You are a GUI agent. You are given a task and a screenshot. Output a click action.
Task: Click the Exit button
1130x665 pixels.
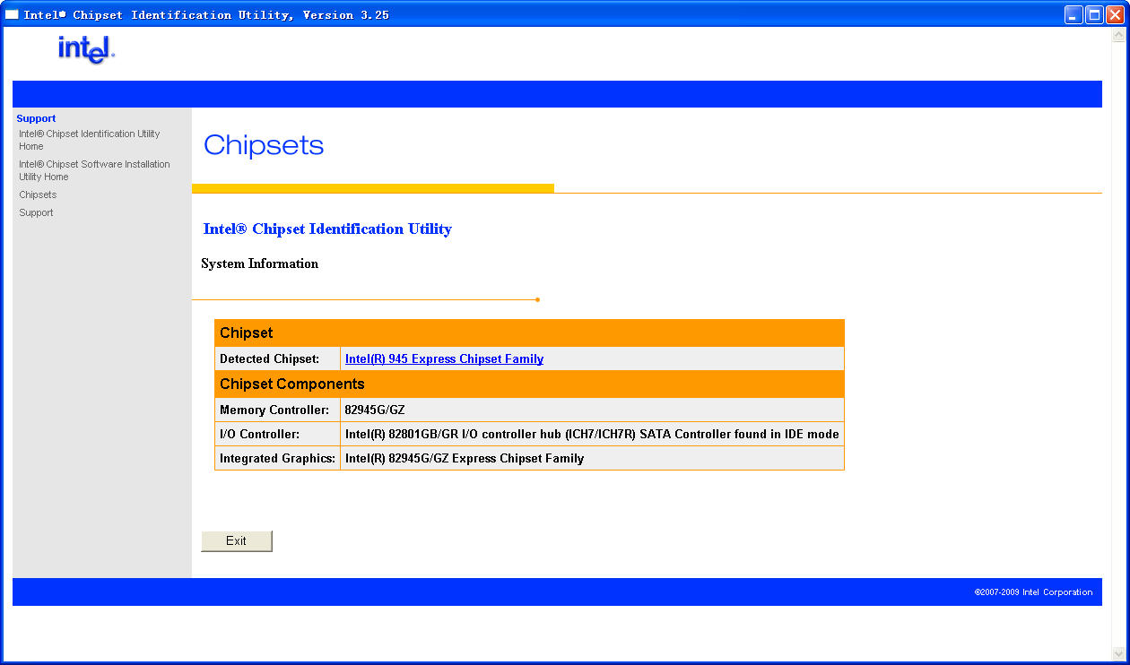237,540
